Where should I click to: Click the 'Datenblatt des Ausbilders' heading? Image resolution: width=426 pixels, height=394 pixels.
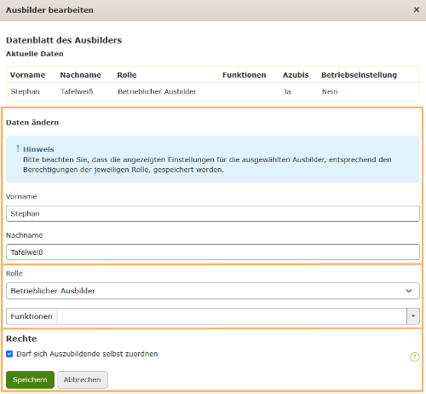[64, 40]
